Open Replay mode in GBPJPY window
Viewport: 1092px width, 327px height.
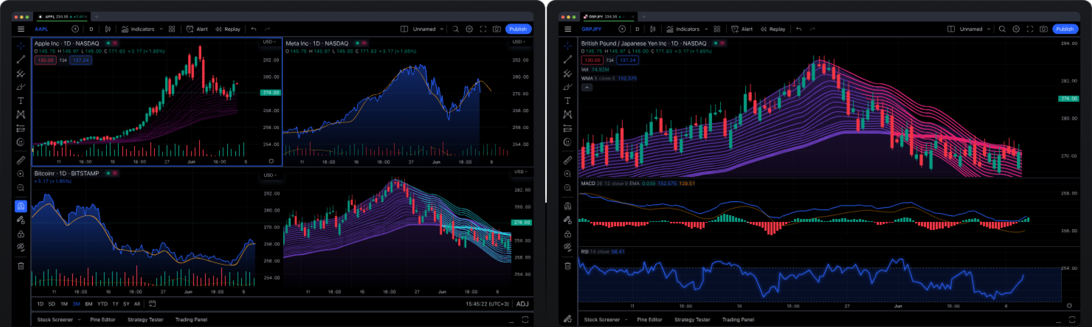point(773,29)
